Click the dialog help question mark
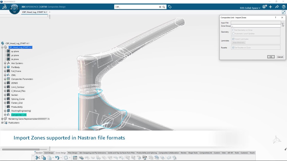The width and height of the screenshot is (287, 161). (275, 18)
